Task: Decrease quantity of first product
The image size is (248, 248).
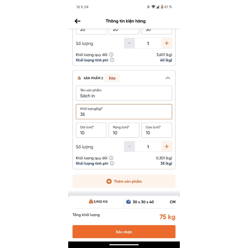Action: 129,43
